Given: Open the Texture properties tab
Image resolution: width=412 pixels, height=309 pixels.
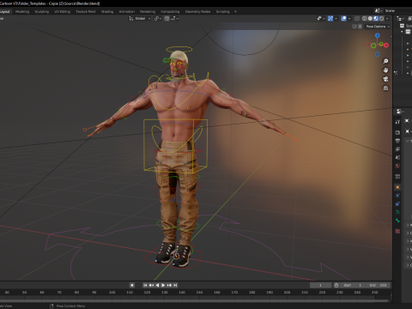Looking at the screenshot, I should coord(397,231).
